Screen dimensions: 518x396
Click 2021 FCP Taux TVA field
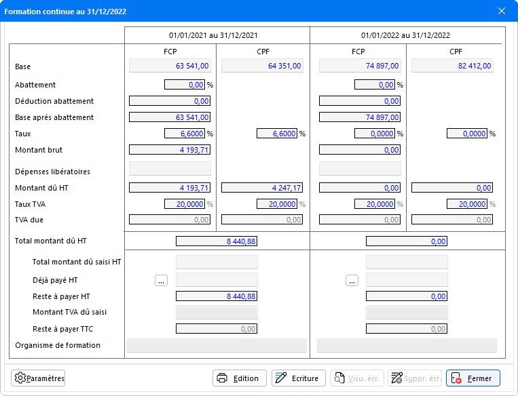[x=185, y=204]
